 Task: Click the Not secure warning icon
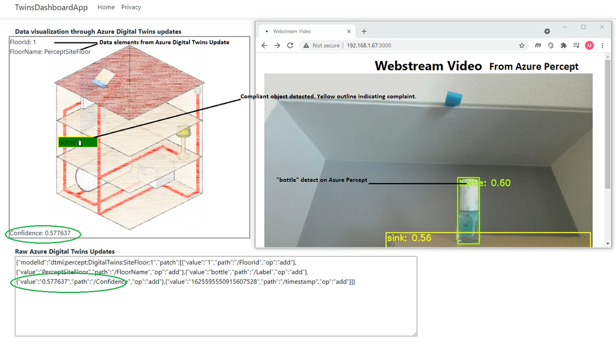pyautogui.click(x=306, y=46)
